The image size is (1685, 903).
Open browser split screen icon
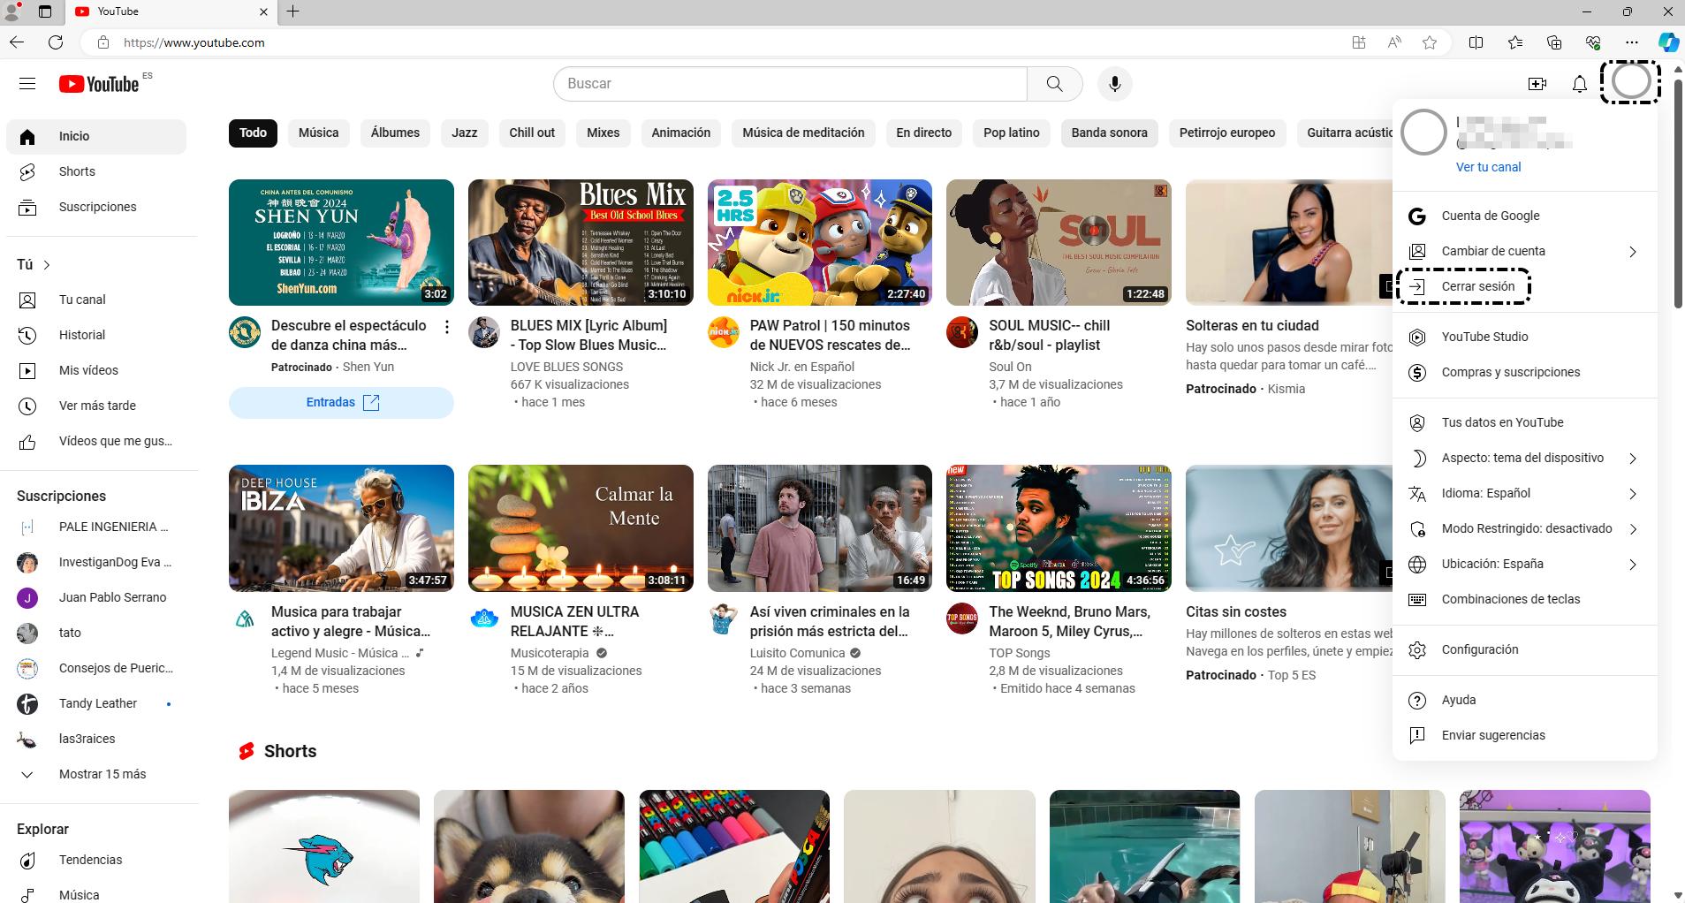1476,42
